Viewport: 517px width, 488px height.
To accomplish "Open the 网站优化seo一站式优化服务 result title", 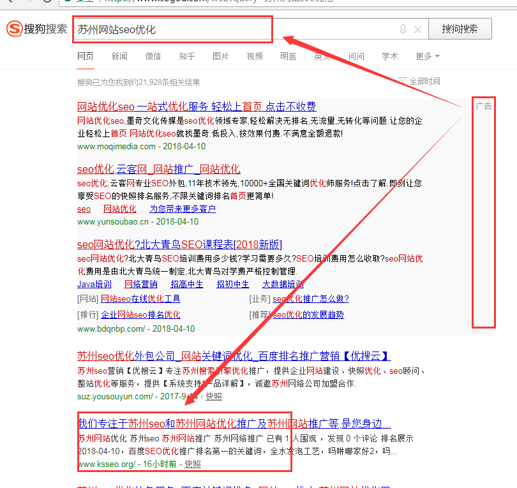I will pos(197,107).
